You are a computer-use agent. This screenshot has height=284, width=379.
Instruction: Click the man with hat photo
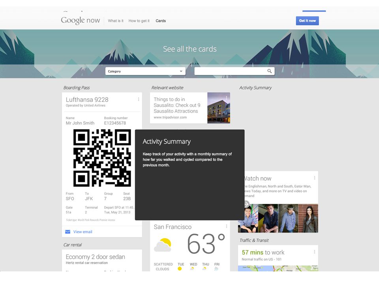click(288, 218)
